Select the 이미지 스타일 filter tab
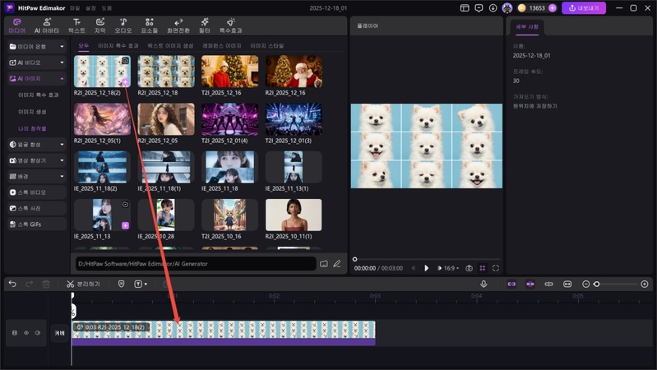The image size is (657, 370). tap(267, 46)
